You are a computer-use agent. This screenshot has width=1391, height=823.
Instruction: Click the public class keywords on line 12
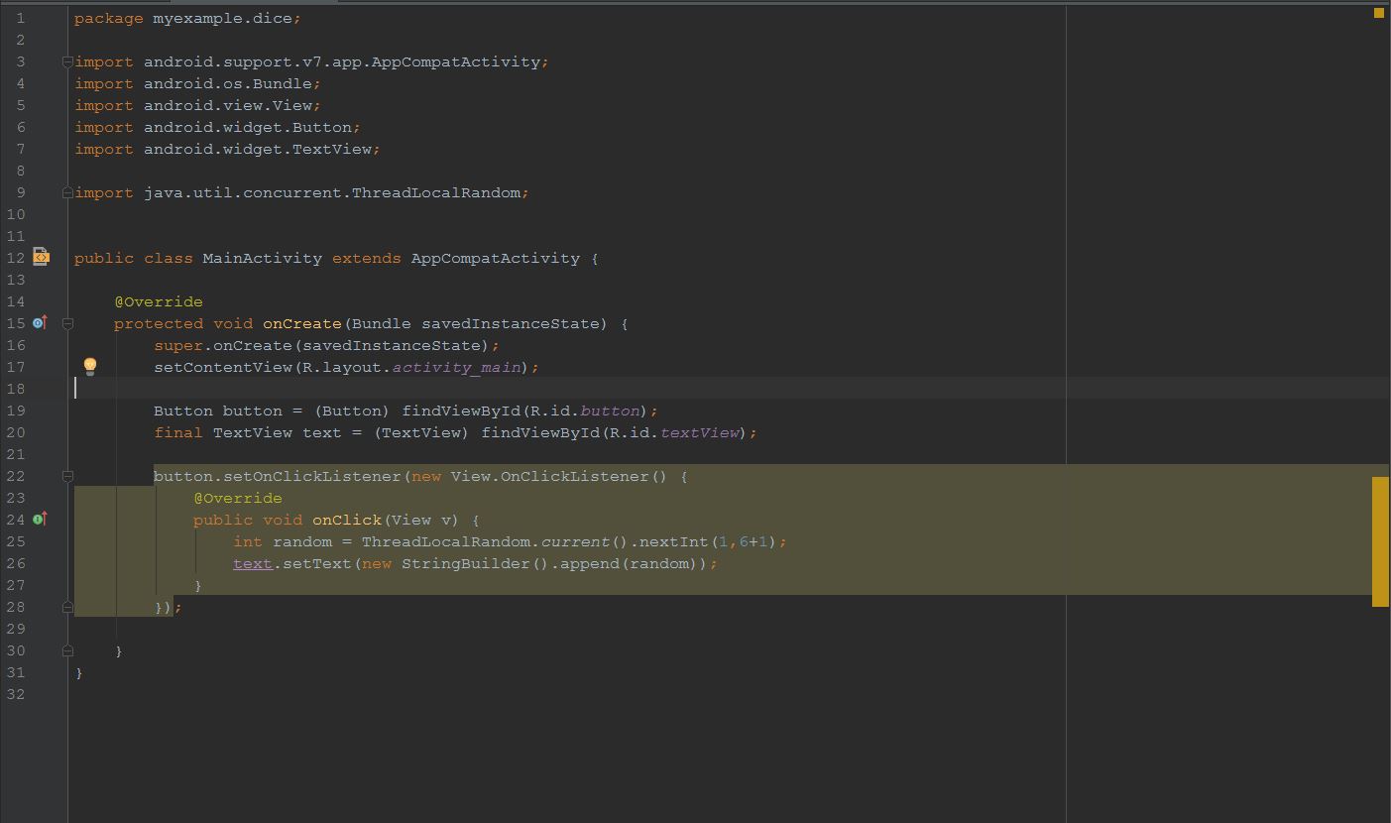134,258
